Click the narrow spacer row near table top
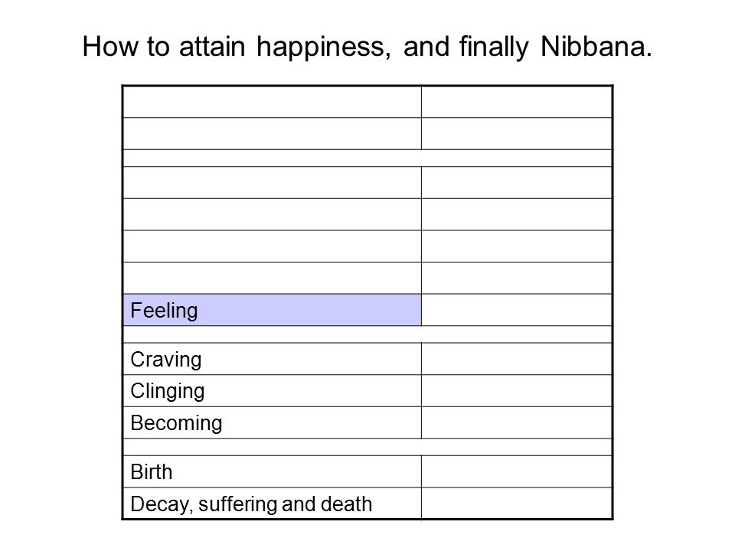735x551 pixels. point(367,158)
